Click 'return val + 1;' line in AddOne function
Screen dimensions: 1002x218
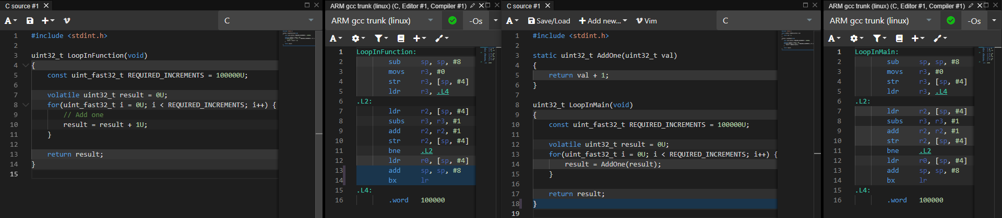coord(579,75)
